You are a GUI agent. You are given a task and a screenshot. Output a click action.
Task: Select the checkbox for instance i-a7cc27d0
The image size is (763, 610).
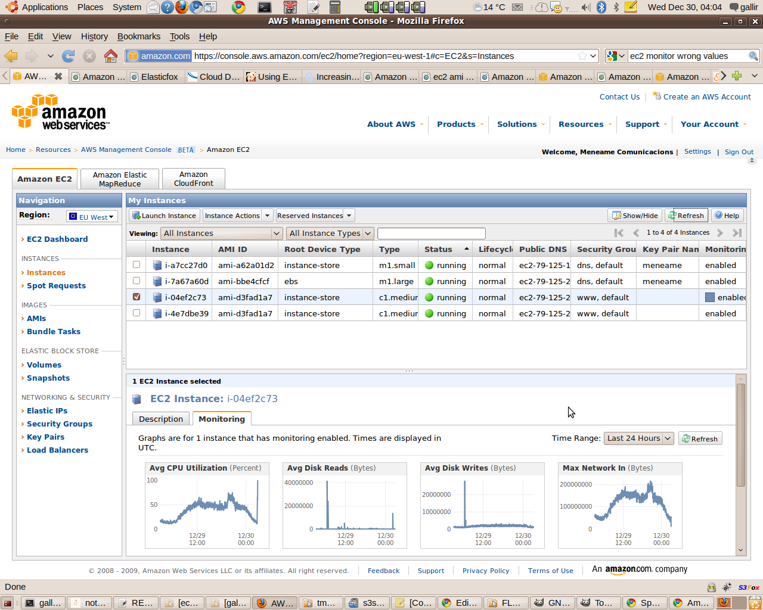pos(137,264)
